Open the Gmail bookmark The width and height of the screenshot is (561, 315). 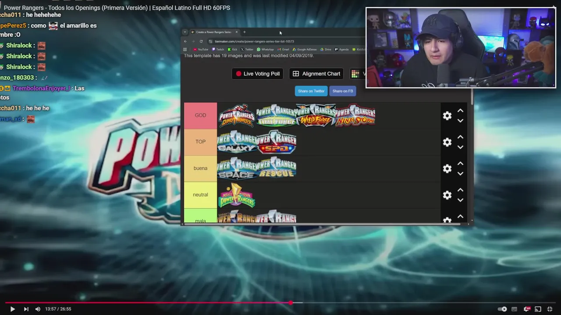[283, 49]
